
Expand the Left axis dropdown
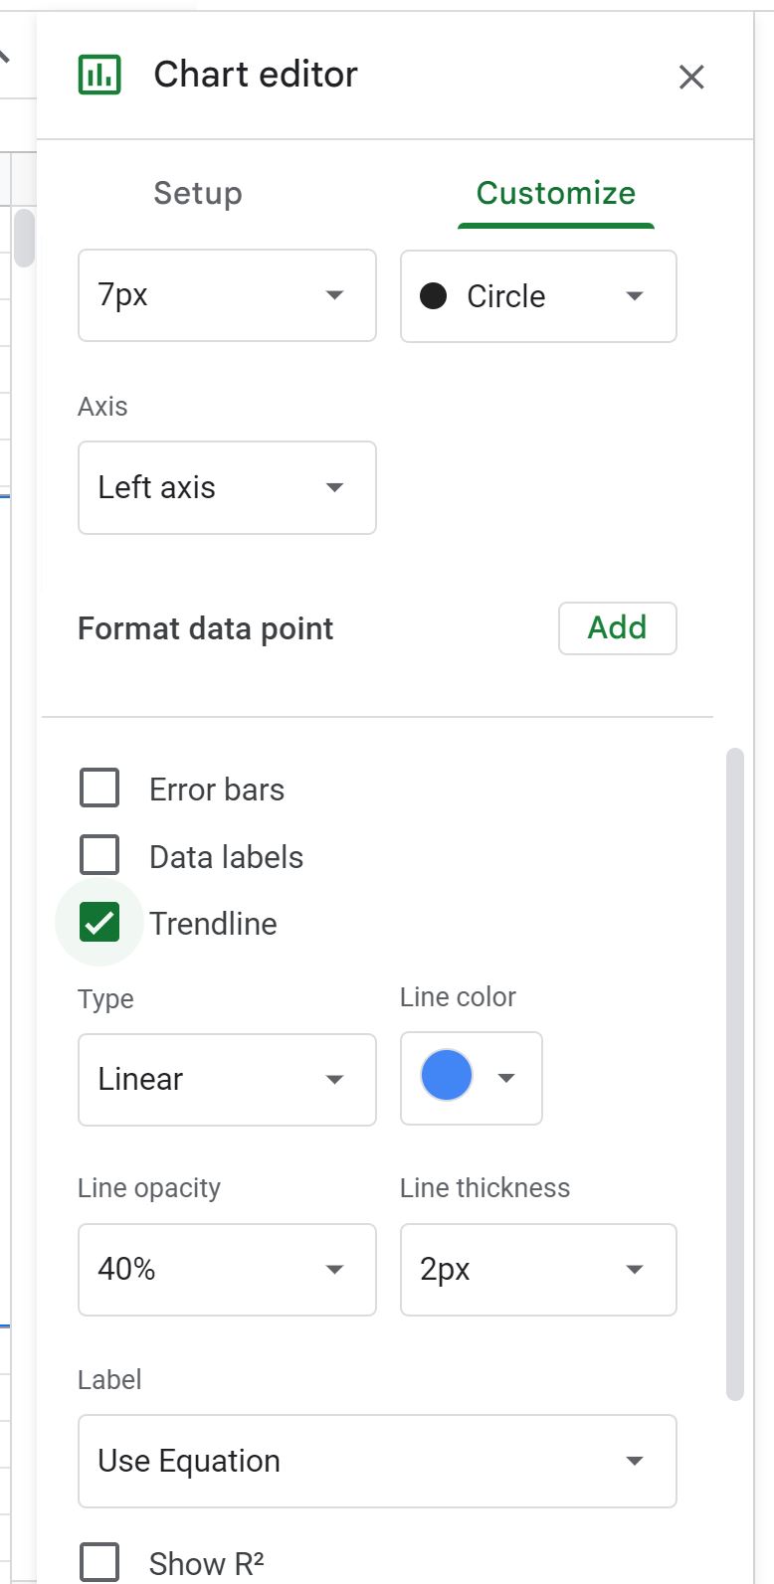(227, 487)
